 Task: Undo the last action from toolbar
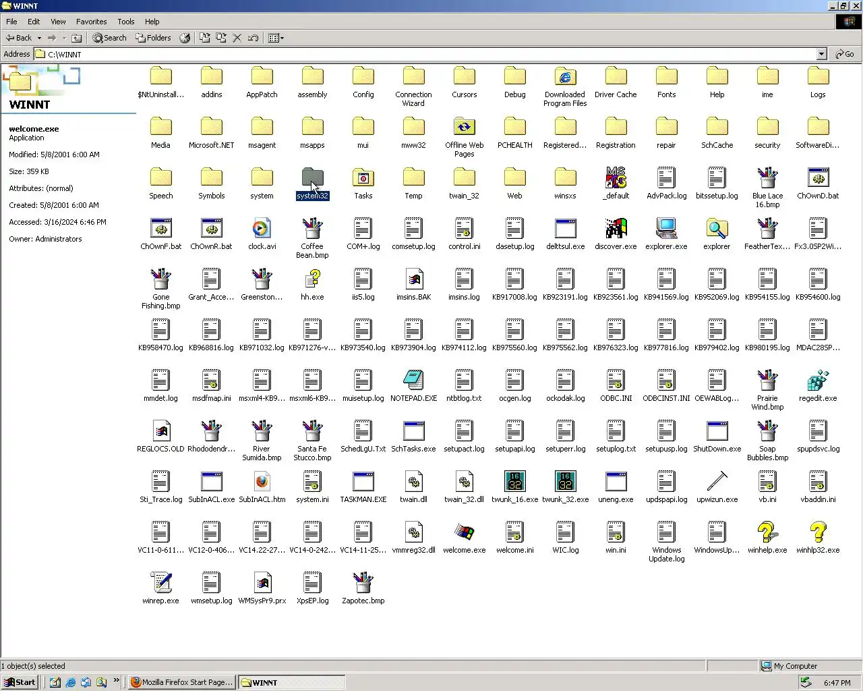253,38
